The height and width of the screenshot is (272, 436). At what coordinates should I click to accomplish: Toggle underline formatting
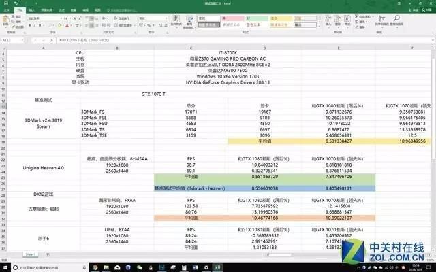[x=40, y=26]
